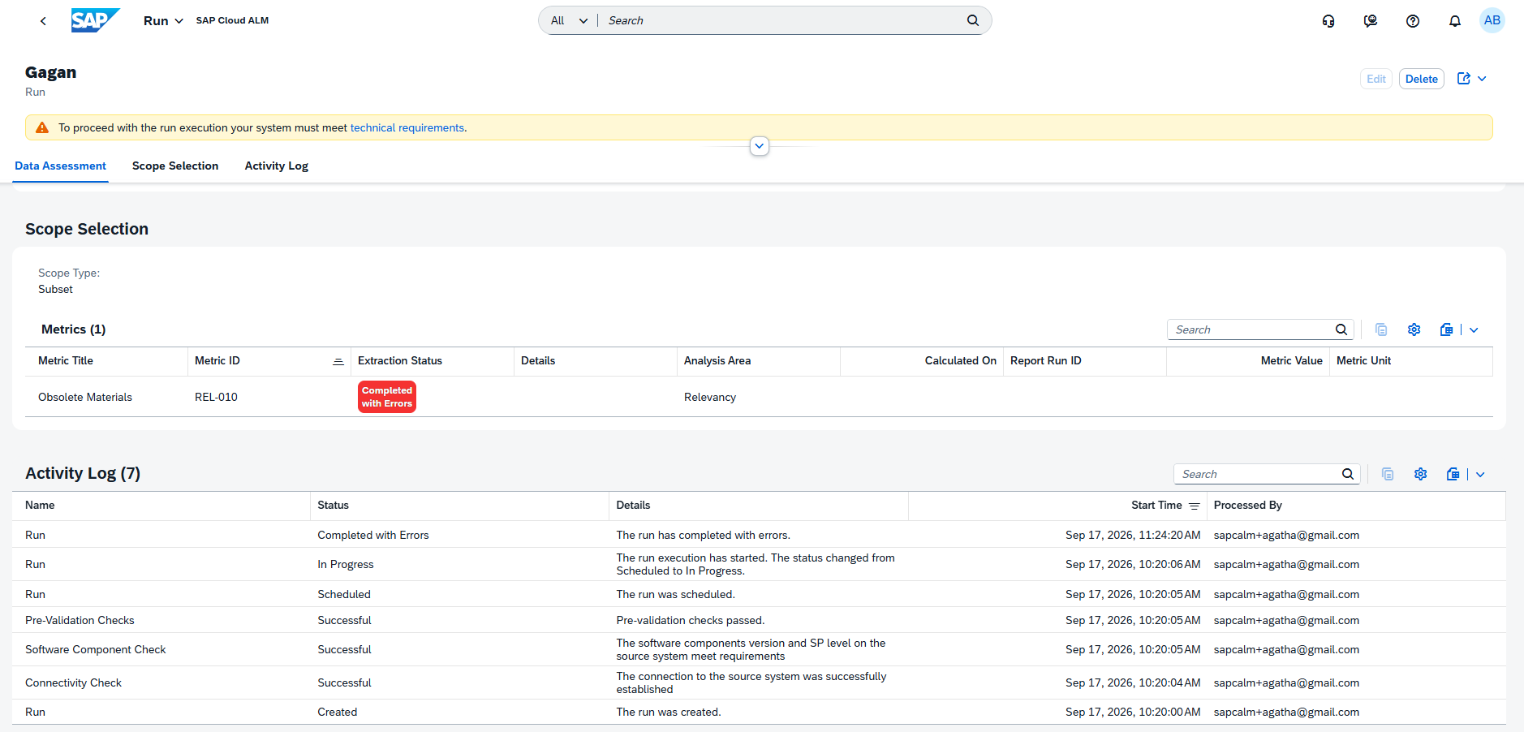Export the Metrics table to spreadsheet
The image size is (1524, 732).
pyautogui.click(x=1447, y=329)
